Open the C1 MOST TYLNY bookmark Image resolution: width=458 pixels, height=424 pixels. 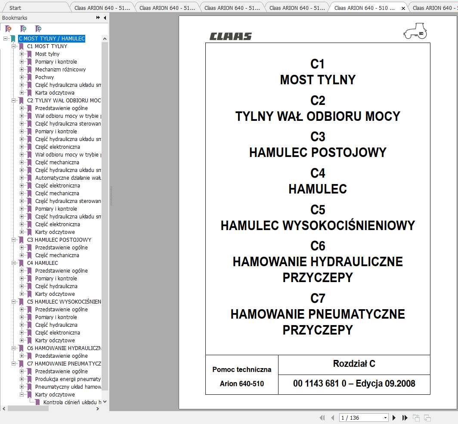pyautogui.click(x=47, y=46)
